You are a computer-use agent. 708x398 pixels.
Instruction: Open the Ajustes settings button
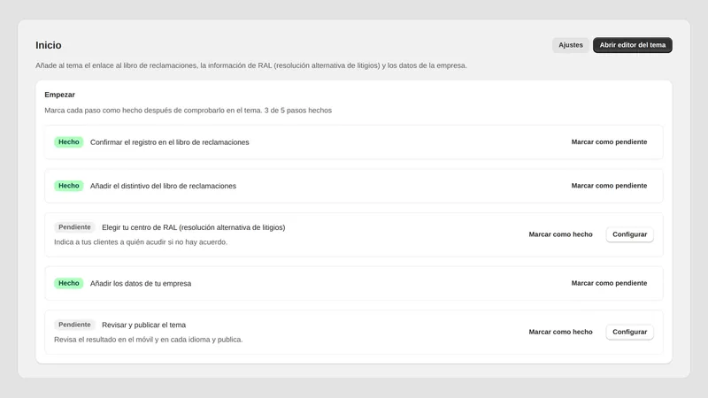570,45
